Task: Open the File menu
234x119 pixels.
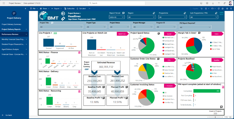Action: coord(34,9)
